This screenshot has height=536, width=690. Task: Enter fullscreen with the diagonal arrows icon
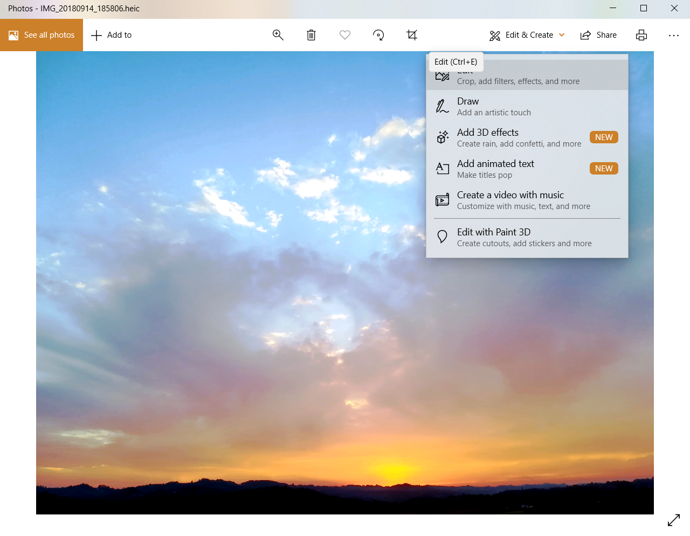tap(674, 520)
